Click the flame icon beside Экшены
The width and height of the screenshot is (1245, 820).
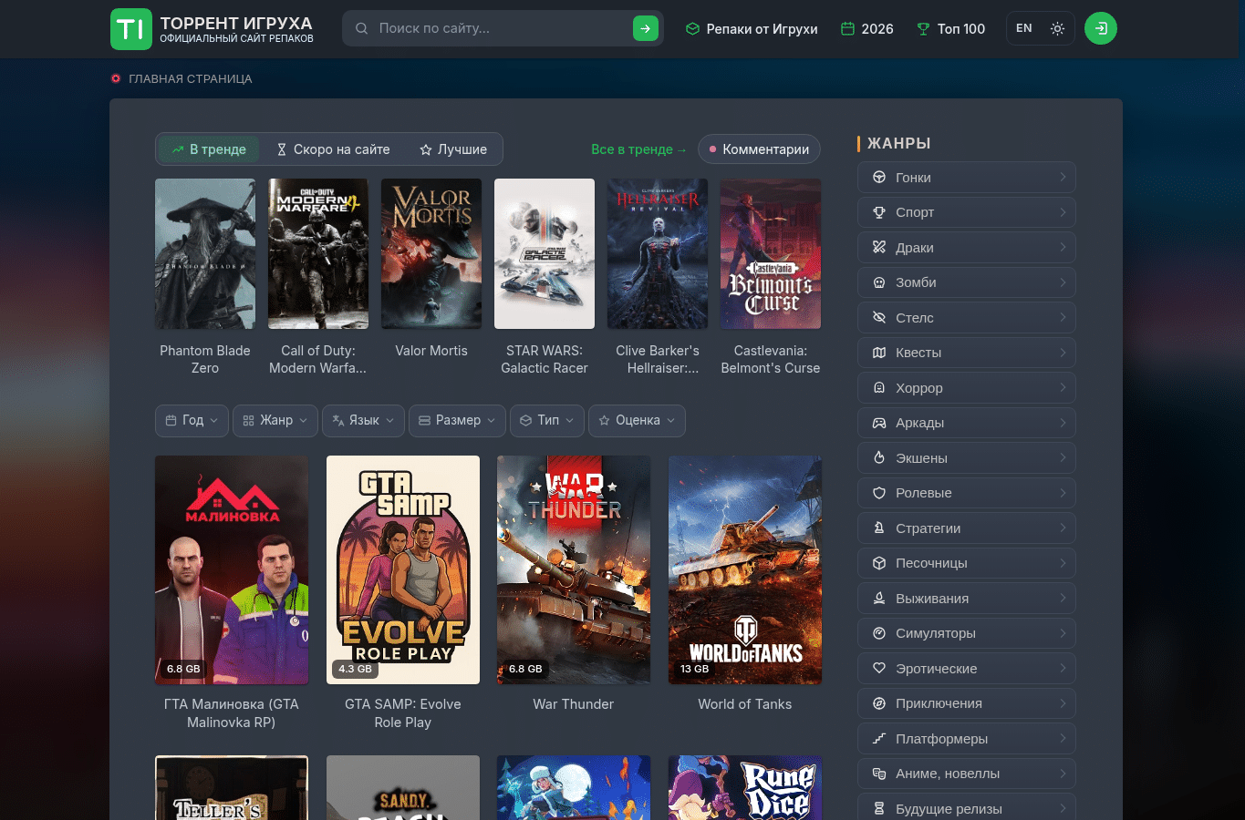pyautogui.click(x=879, y=458)
